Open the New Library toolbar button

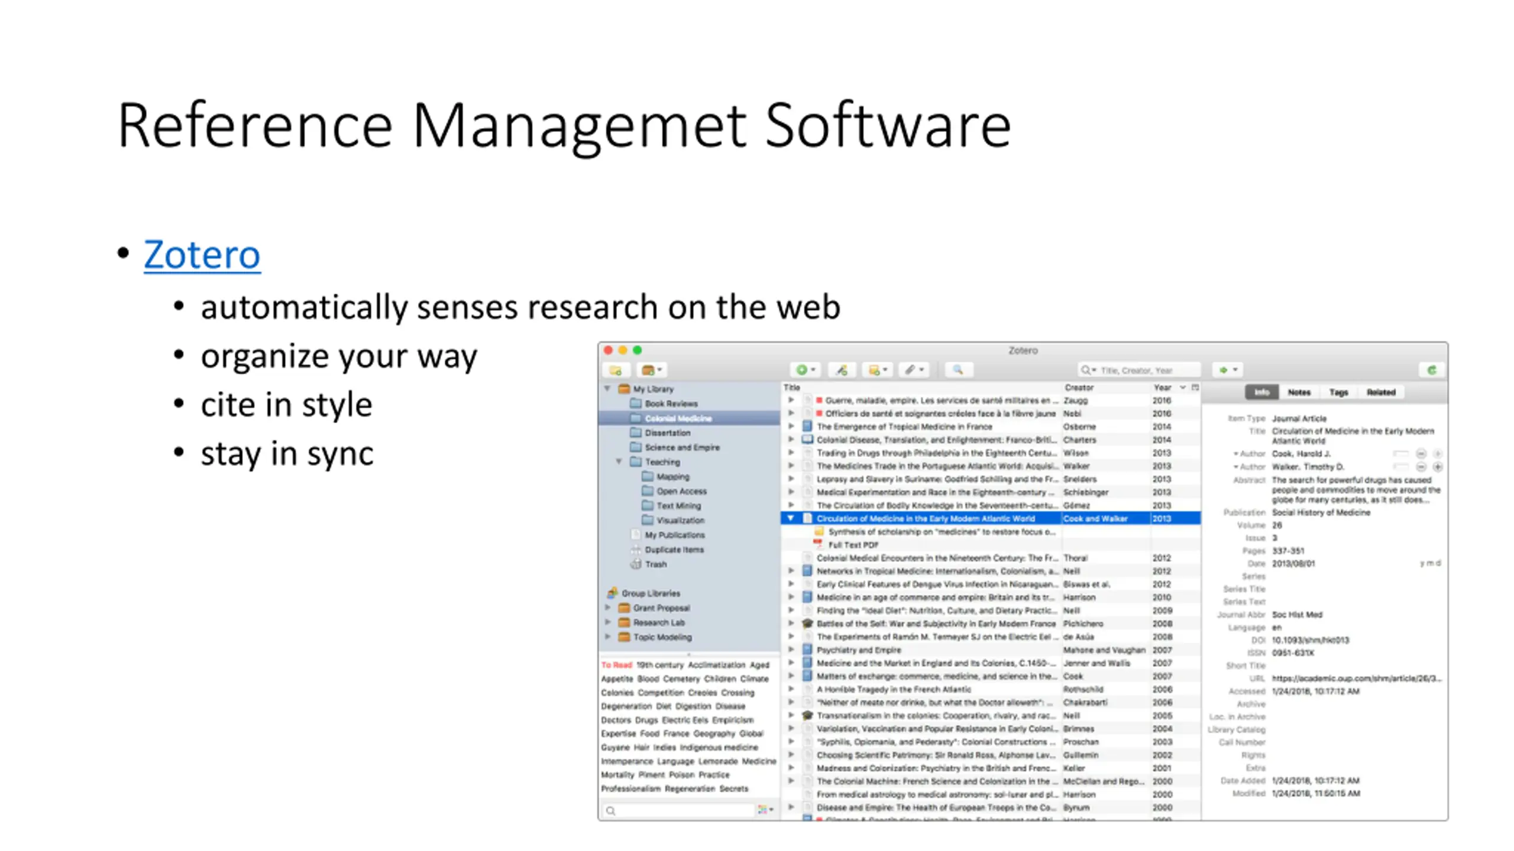651,370
